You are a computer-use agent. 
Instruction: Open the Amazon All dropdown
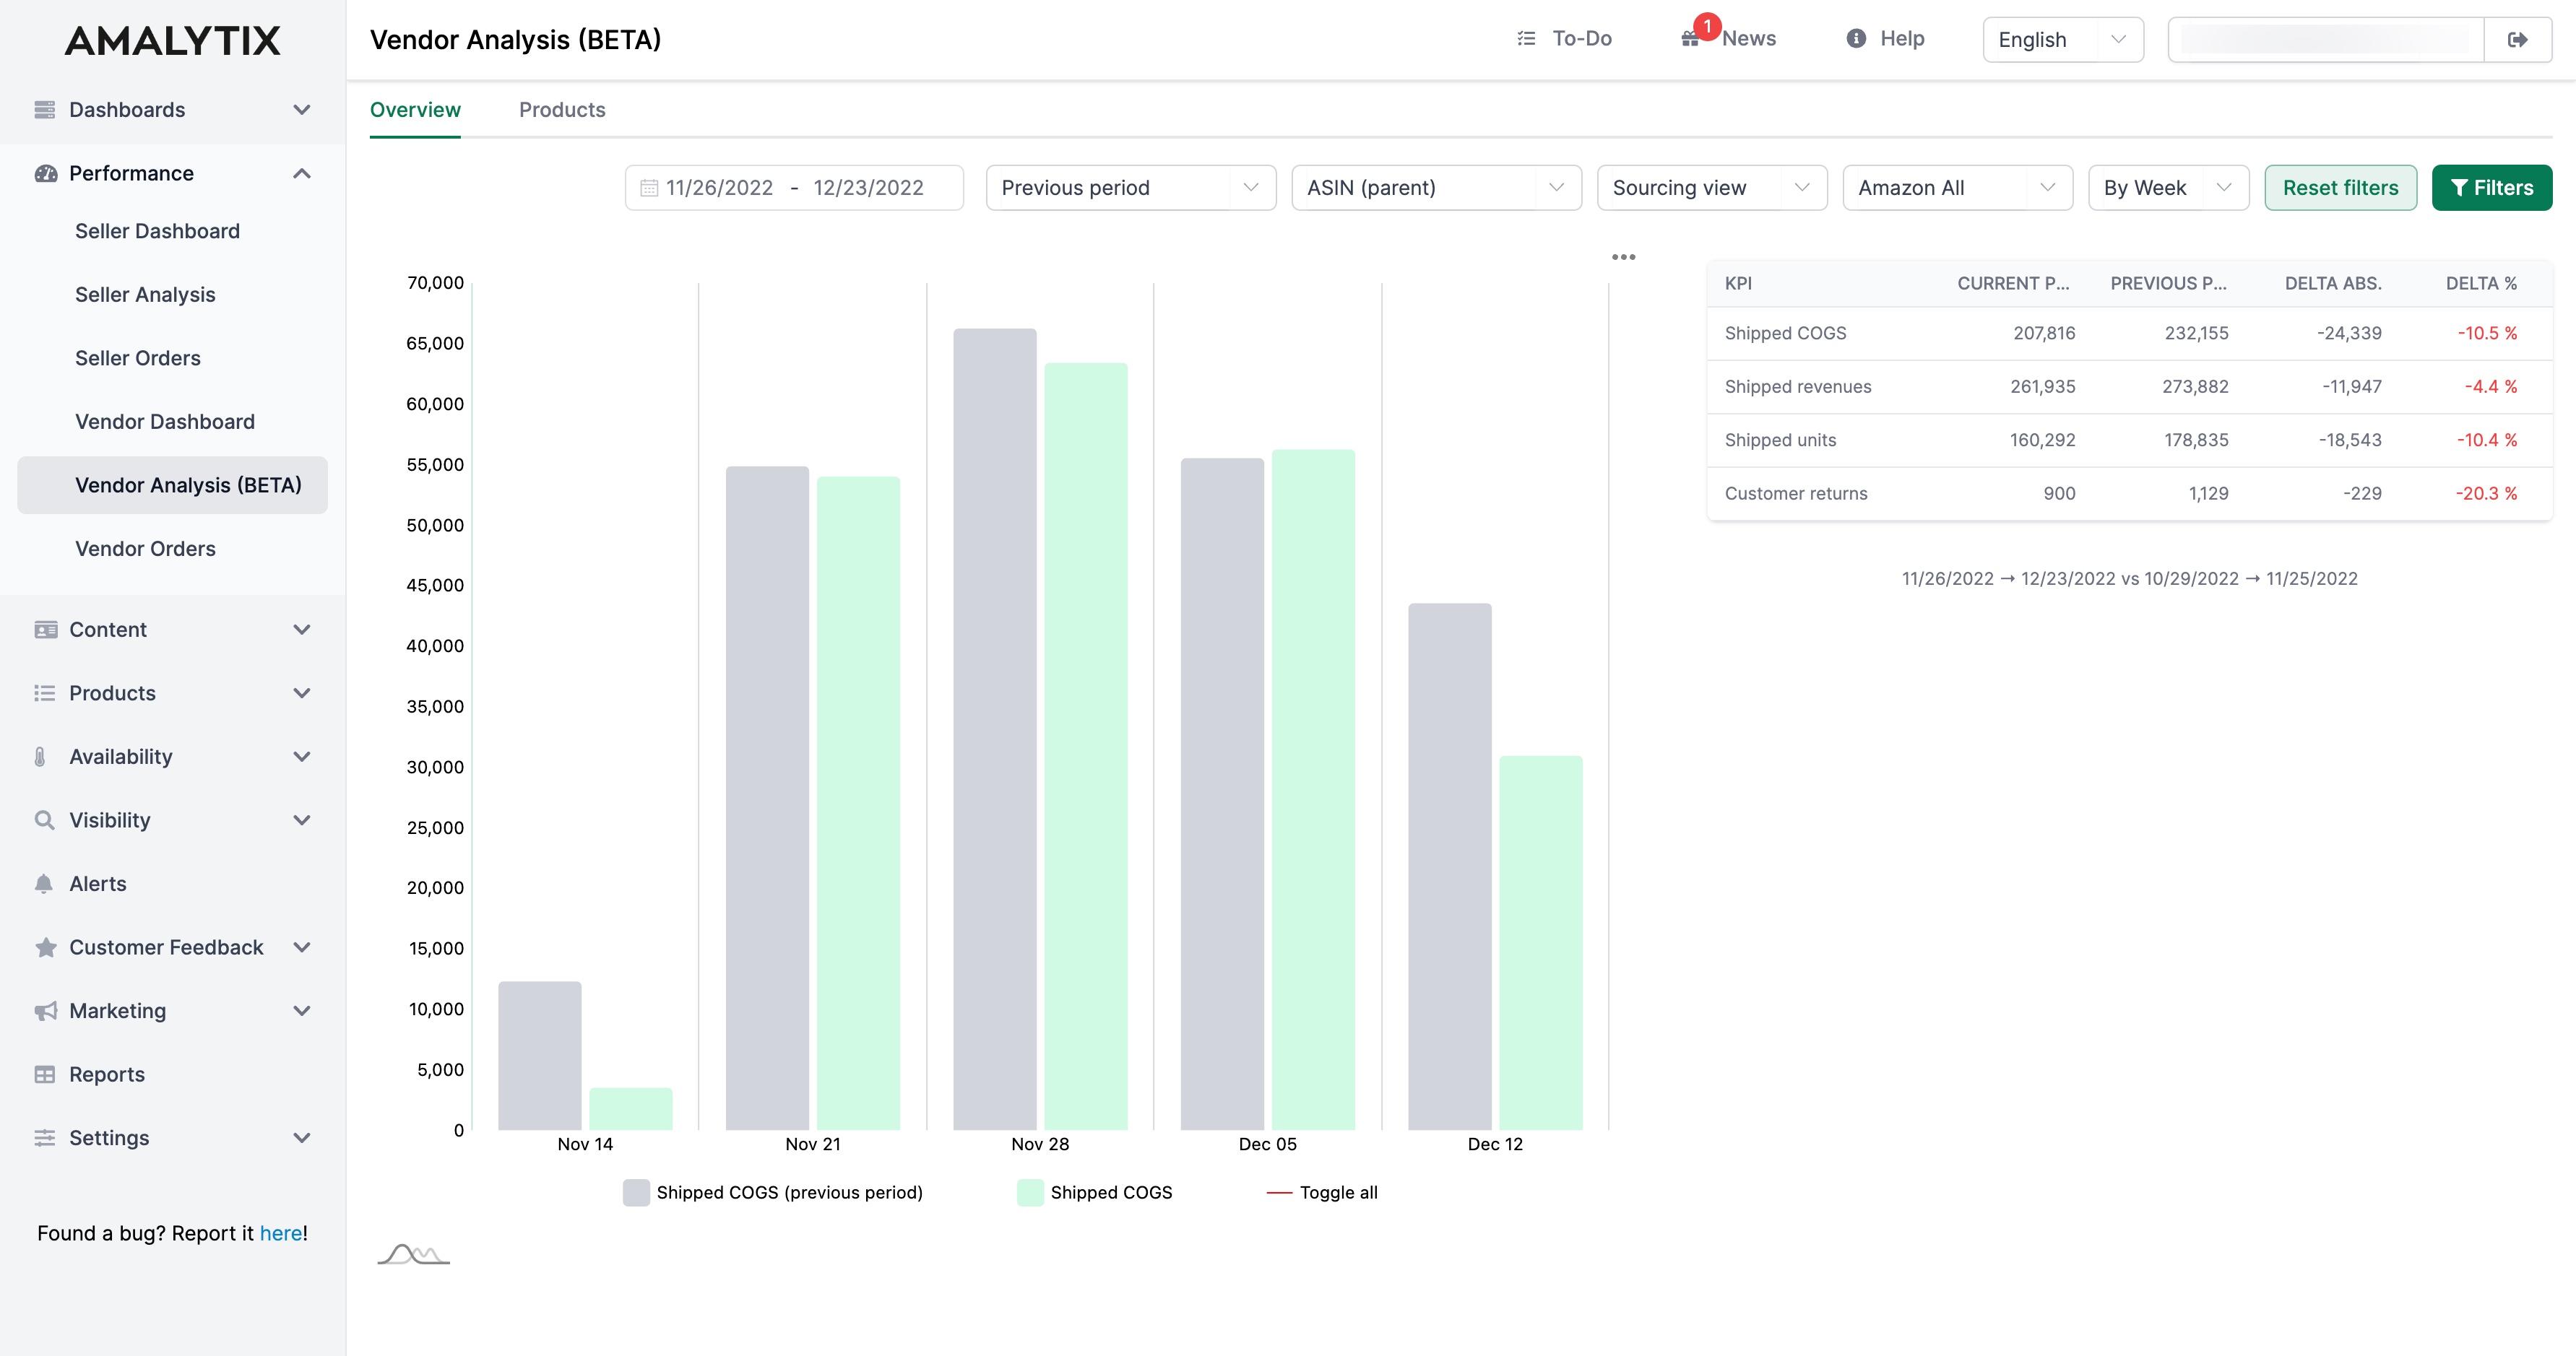(1958, 188)
